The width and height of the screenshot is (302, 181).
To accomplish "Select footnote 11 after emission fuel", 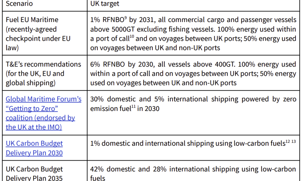I will click(x=133, y=106).
